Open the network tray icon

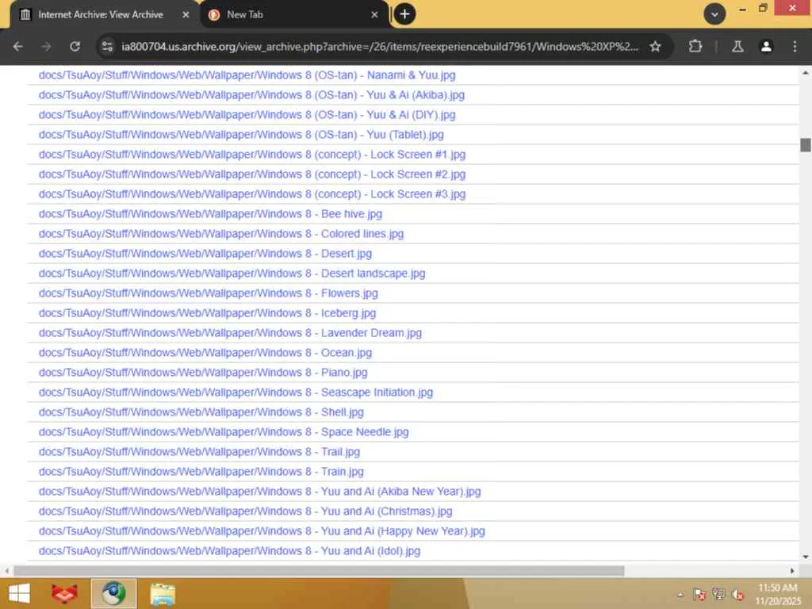[x=718, y=595]
